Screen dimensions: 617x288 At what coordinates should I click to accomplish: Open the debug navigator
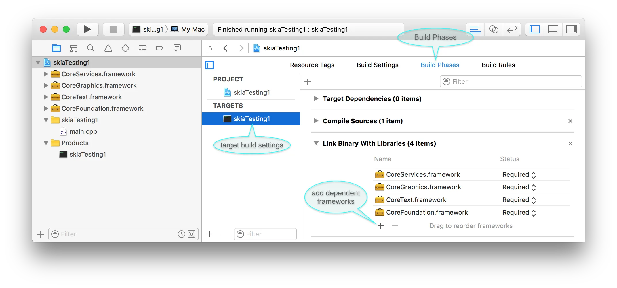(x=143, y=48)
